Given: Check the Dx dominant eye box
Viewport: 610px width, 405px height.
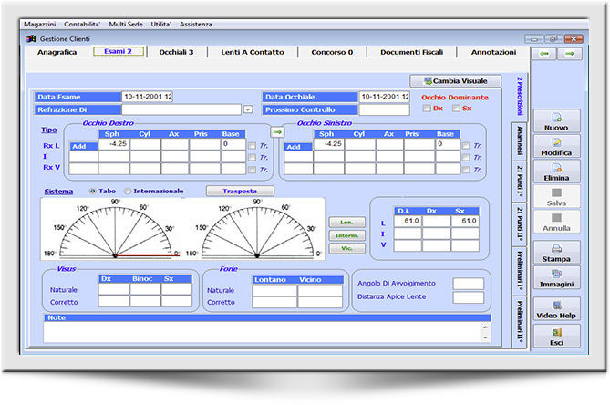Looking at the screenshot, I should (x=429, y=109).
